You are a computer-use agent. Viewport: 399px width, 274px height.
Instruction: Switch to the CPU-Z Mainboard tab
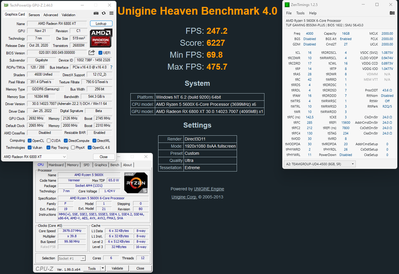click(x=56, y=165)
